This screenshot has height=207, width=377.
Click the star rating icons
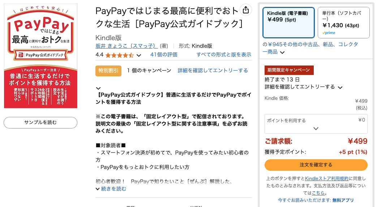point(120,55)
